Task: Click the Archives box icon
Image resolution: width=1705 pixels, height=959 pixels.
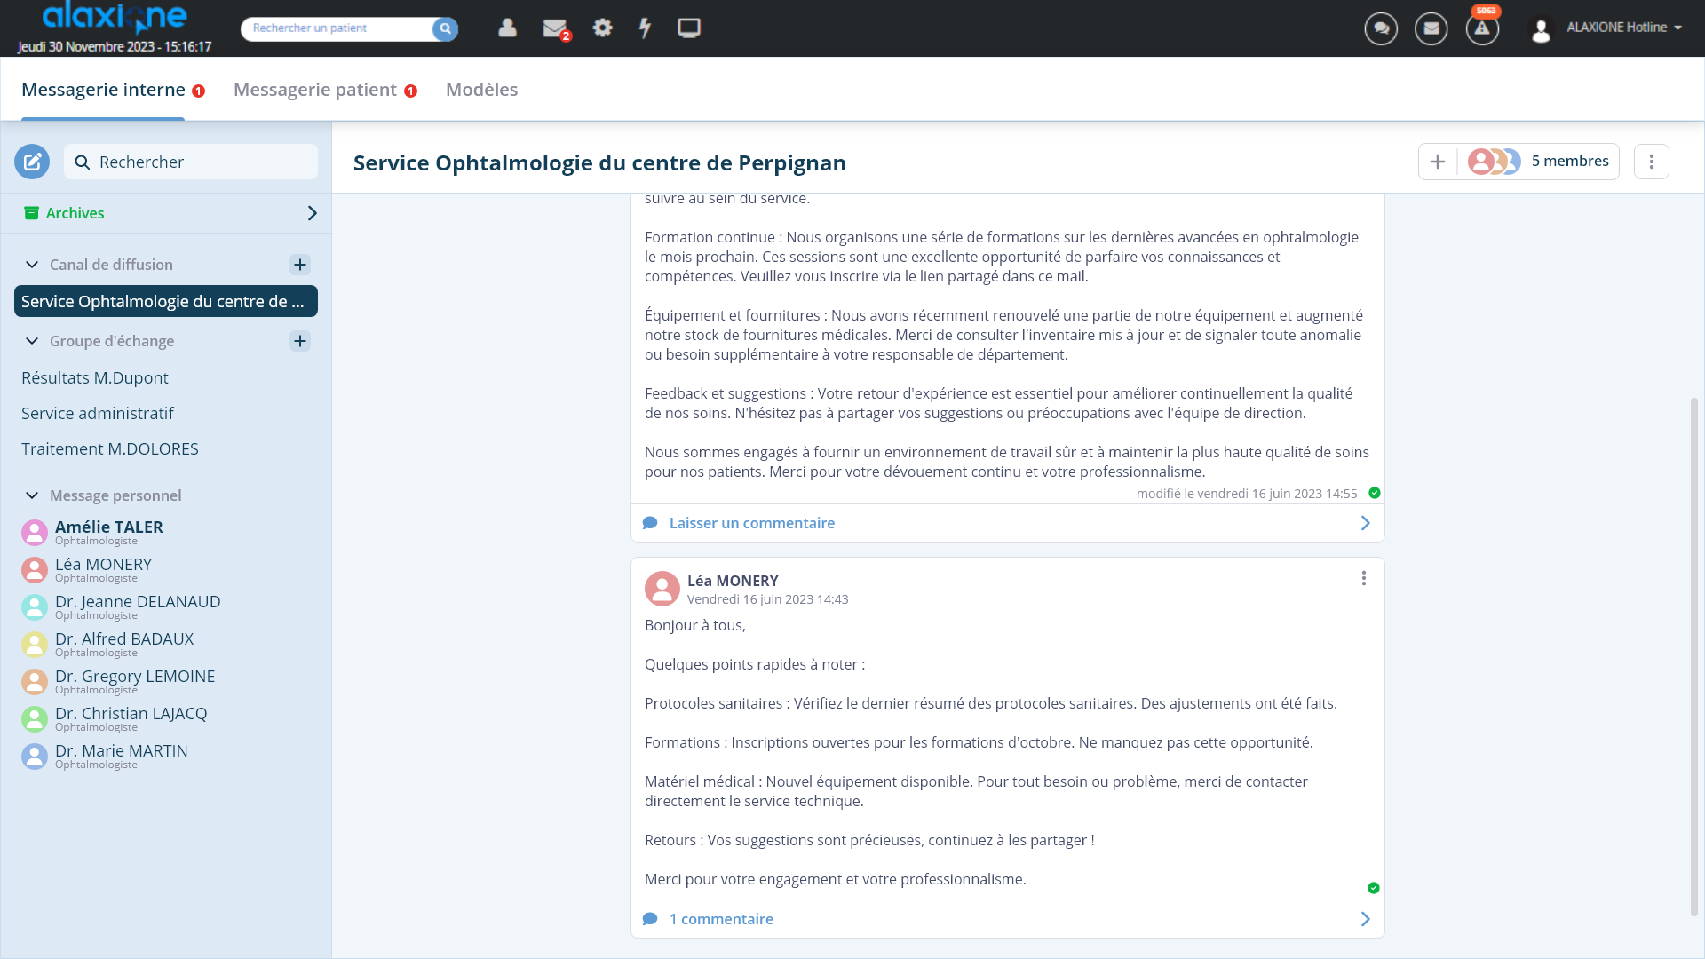Action: 31,213
